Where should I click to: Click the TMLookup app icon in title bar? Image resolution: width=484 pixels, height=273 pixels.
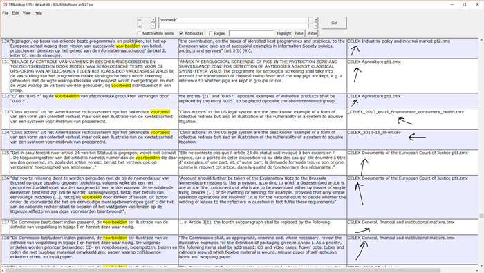pyautogui.click(x=5, y=5)
